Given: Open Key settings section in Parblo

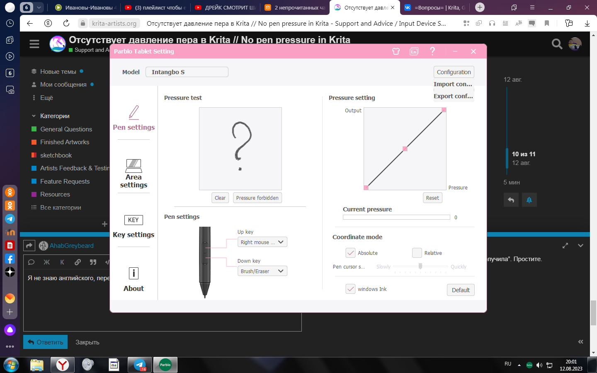Looking at the screenshot, I should click(133, 227).
